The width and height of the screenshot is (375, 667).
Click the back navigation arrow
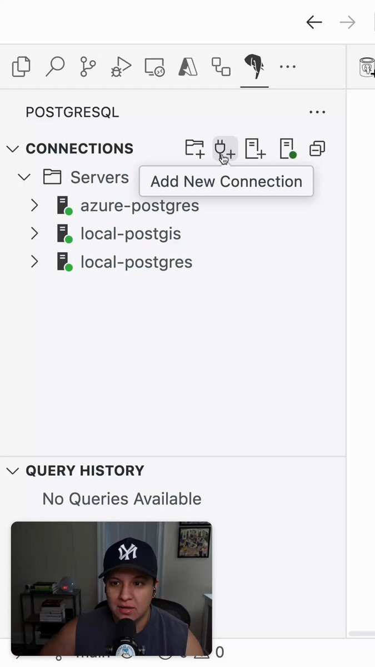tap(314, 22)
